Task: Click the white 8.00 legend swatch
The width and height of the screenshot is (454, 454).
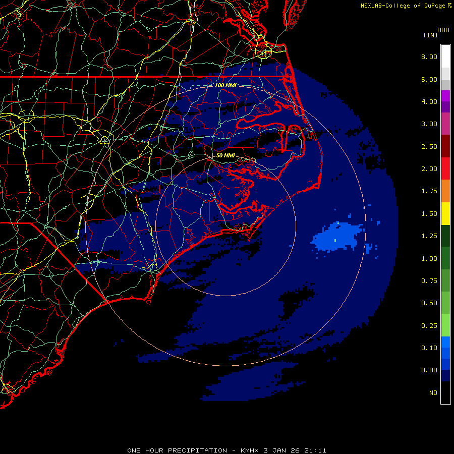Action: [x=445, y=56]
